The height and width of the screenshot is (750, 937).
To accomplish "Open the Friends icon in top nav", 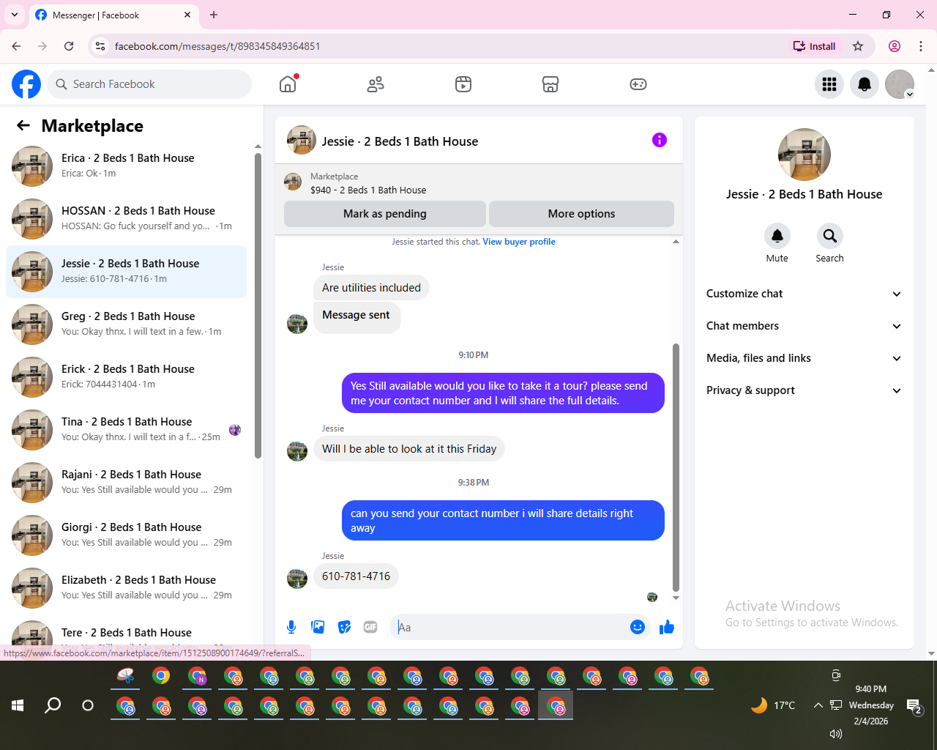I will [376, 84].
